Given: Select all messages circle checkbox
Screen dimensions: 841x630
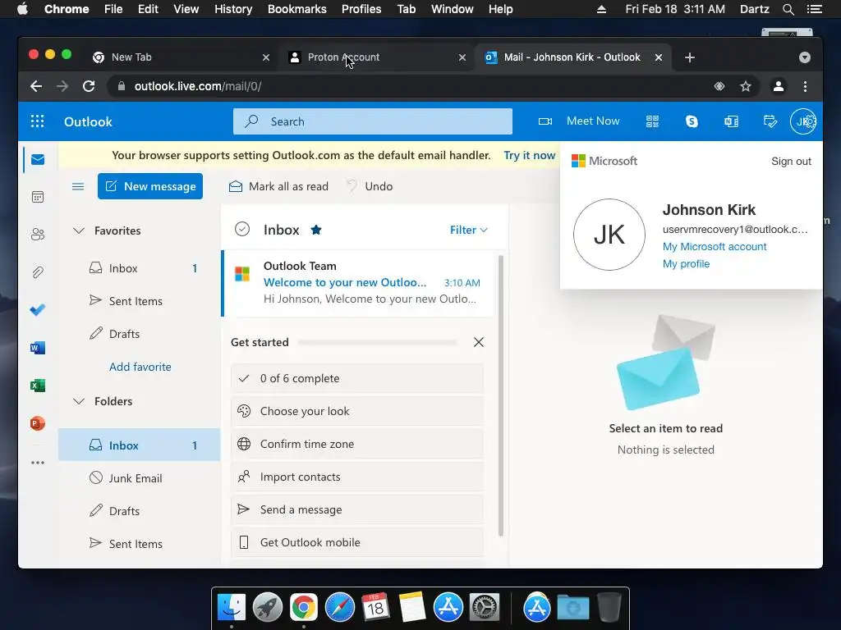Looking at the screenshot, I should click(x=242, y=230).
